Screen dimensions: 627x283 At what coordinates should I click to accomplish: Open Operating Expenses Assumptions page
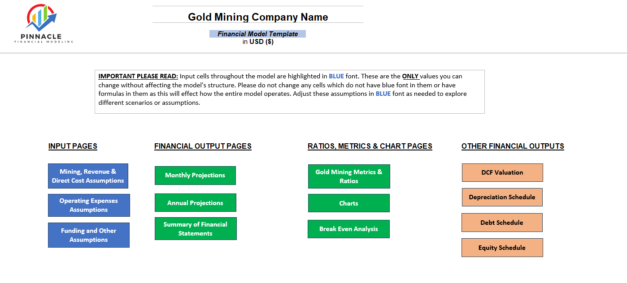point(88,205)
